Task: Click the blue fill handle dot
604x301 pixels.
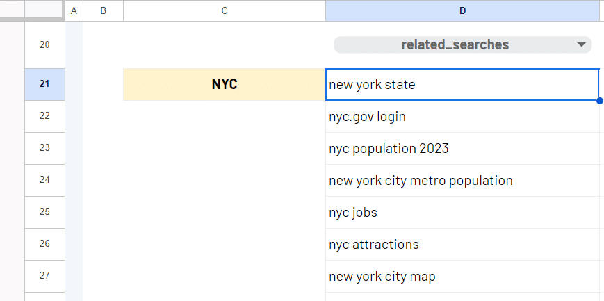Action: click(599, 101)
